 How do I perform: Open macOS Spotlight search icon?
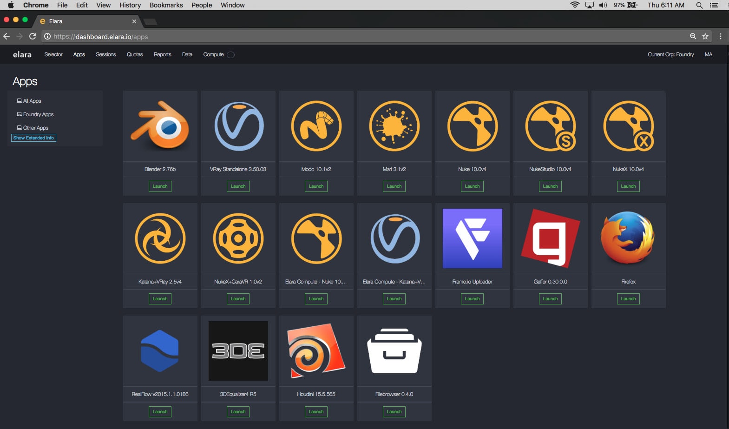(x=699, y=5)
